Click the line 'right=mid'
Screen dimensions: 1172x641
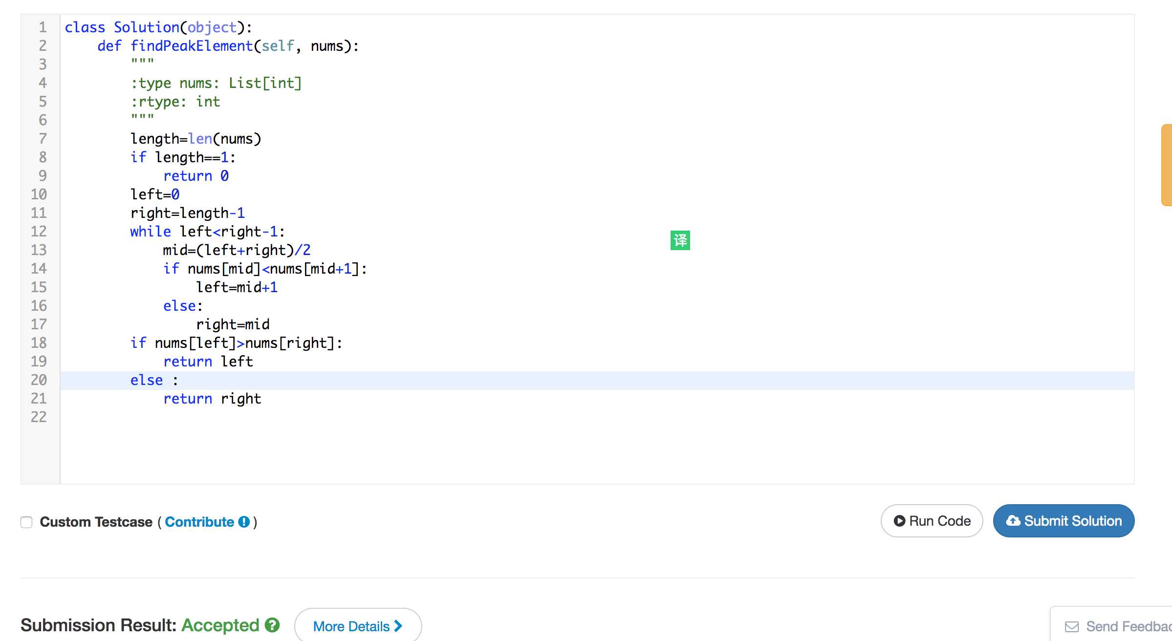233,324
